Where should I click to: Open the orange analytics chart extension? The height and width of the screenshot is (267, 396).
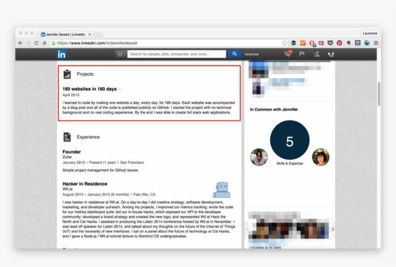303,43
